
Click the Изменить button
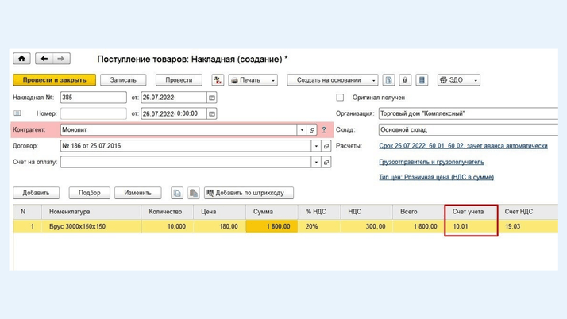pos(137,193)
